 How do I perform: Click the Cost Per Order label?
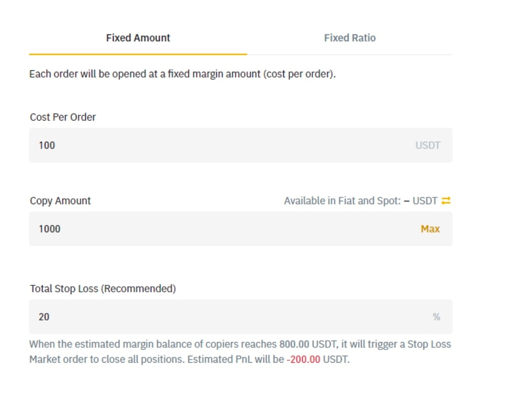tap(63, 117)
